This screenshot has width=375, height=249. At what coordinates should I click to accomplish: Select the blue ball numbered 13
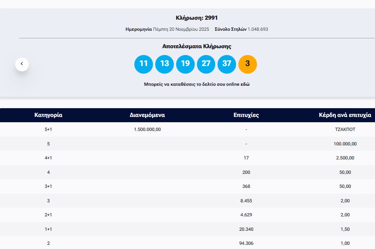[164, 64]
